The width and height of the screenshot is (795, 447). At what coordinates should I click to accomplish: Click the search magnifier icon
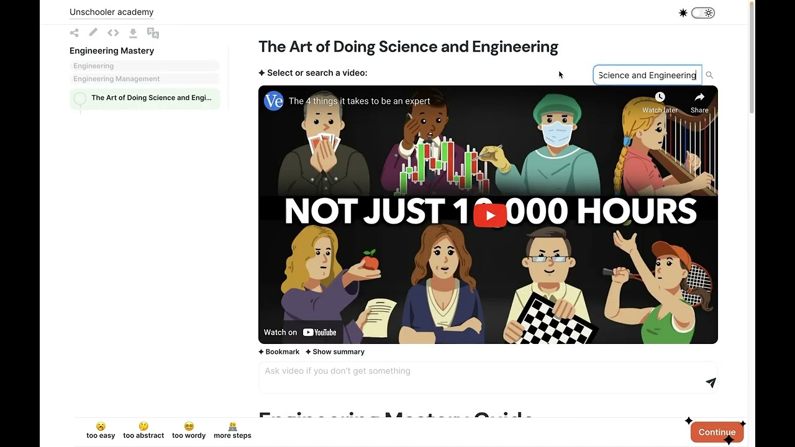pos(709,75)
